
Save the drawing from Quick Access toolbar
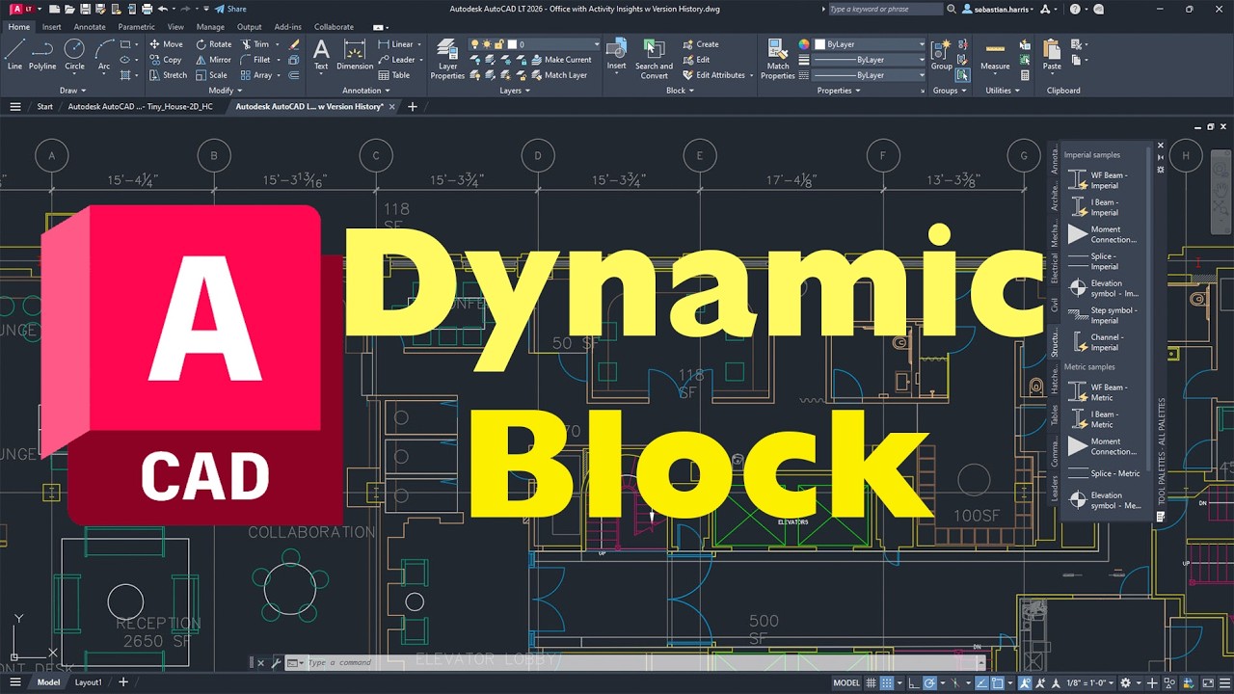85,9
